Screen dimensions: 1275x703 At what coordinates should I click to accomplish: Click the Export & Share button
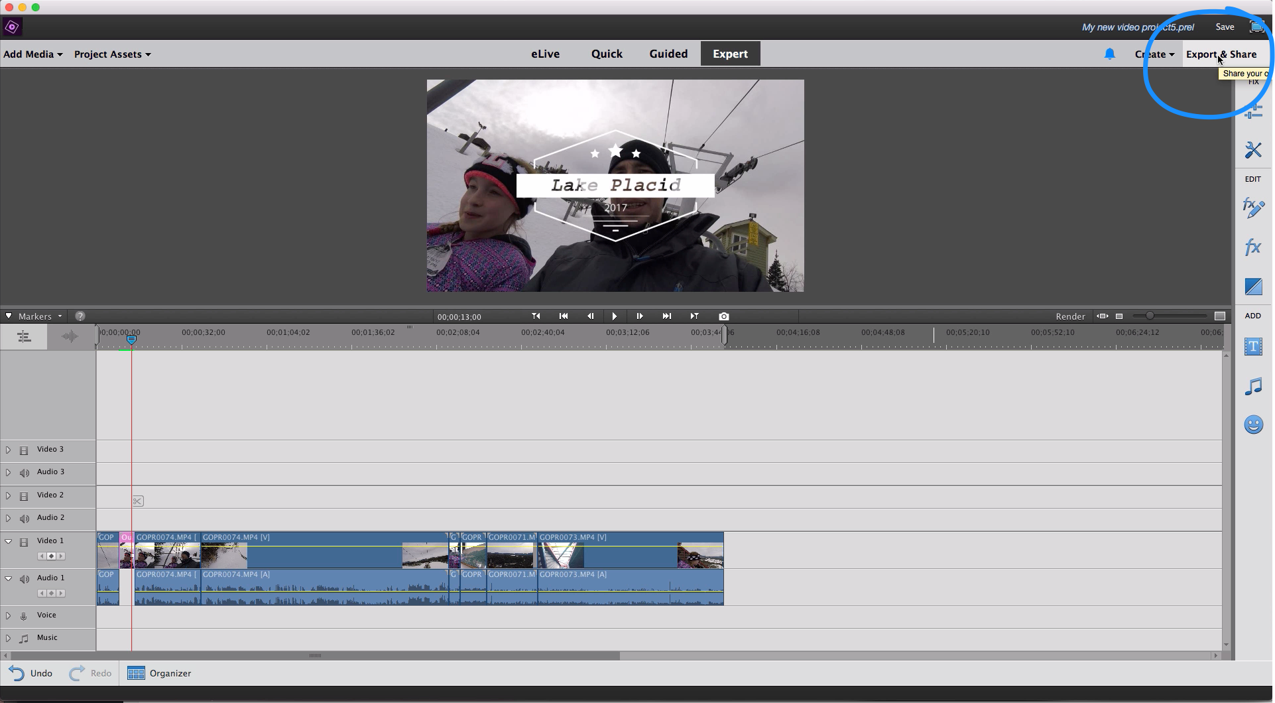1221,54
